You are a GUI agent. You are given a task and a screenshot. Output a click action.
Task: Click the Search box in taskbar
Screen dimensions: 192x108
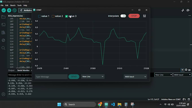[79, 104]
